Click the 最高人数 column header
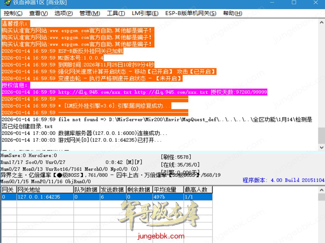The width and height of the screenshot is (325, 243). coord(198,190)
